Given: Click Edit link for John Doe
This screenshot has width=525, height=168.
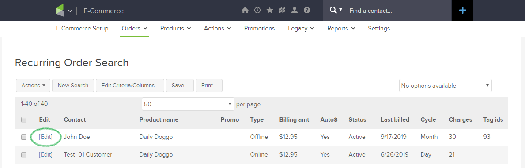Looking at the screenshot, I should point(45,137).
